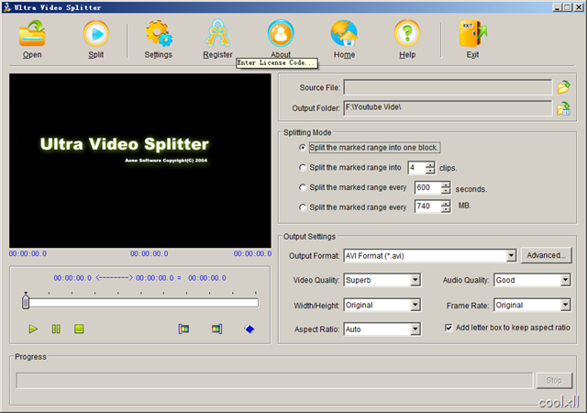
Task: Open the Aspect Ratio dropdown
Action: (415, 329)
